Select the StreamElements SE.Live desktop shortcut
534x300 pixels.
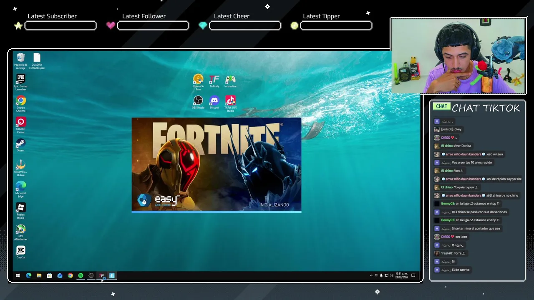[x=20, y=168]
